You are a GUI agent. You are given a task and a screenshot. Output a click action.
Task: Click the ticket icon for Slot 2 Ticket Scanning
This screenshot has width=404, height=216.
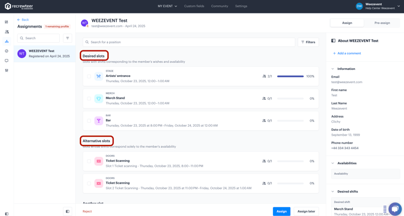coord(99,183)
